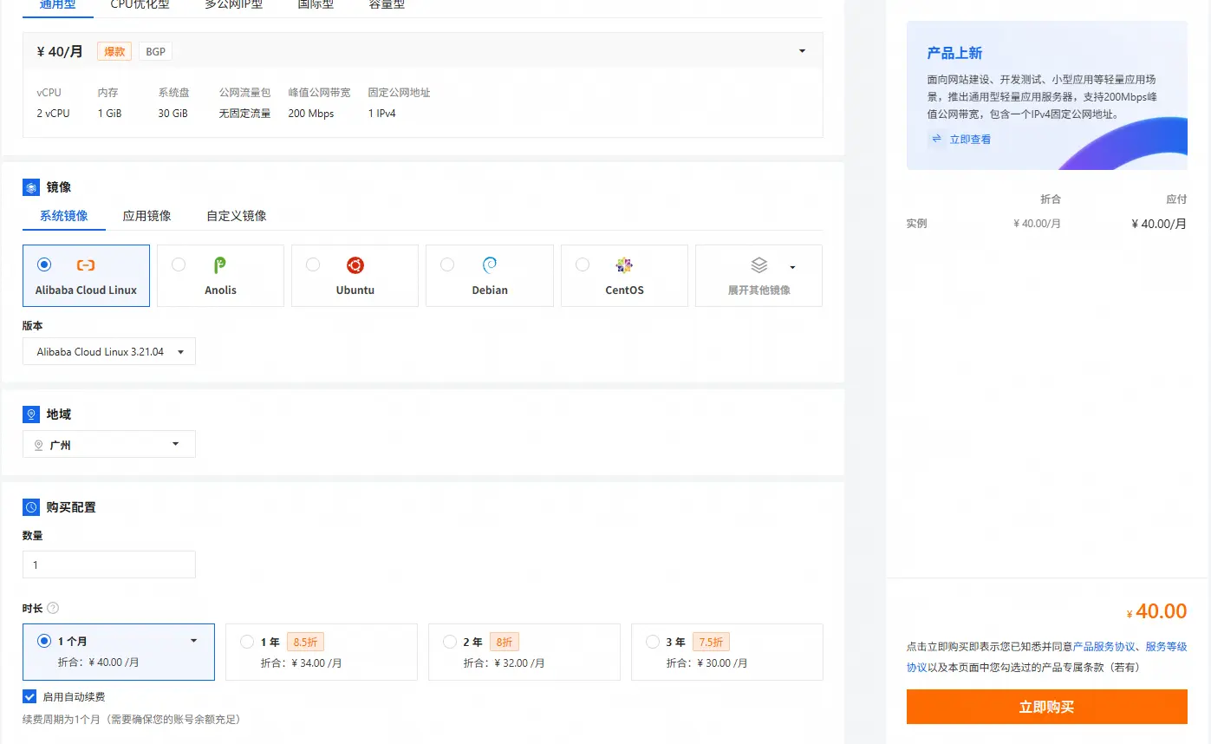Open the 广州 region dropdown
Viewport: 1211px width, 744px height.
(x=109, y=444)
